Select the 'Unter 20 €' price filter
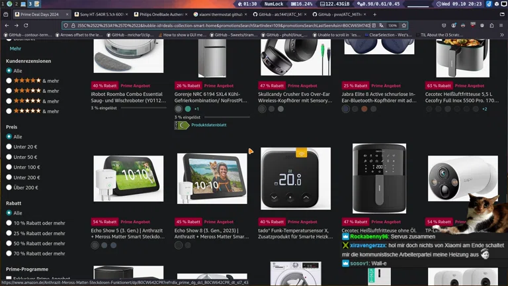508x286 pixels. 9,147
